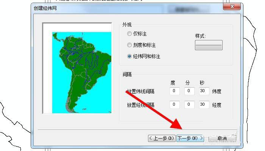Close the 创建经纬网 dialog
Image resolution: width=265 pixels, height=151 pixels.
232,6
